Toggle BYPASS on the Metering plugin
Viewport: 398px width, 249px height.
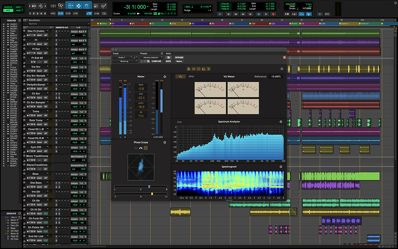179,58
